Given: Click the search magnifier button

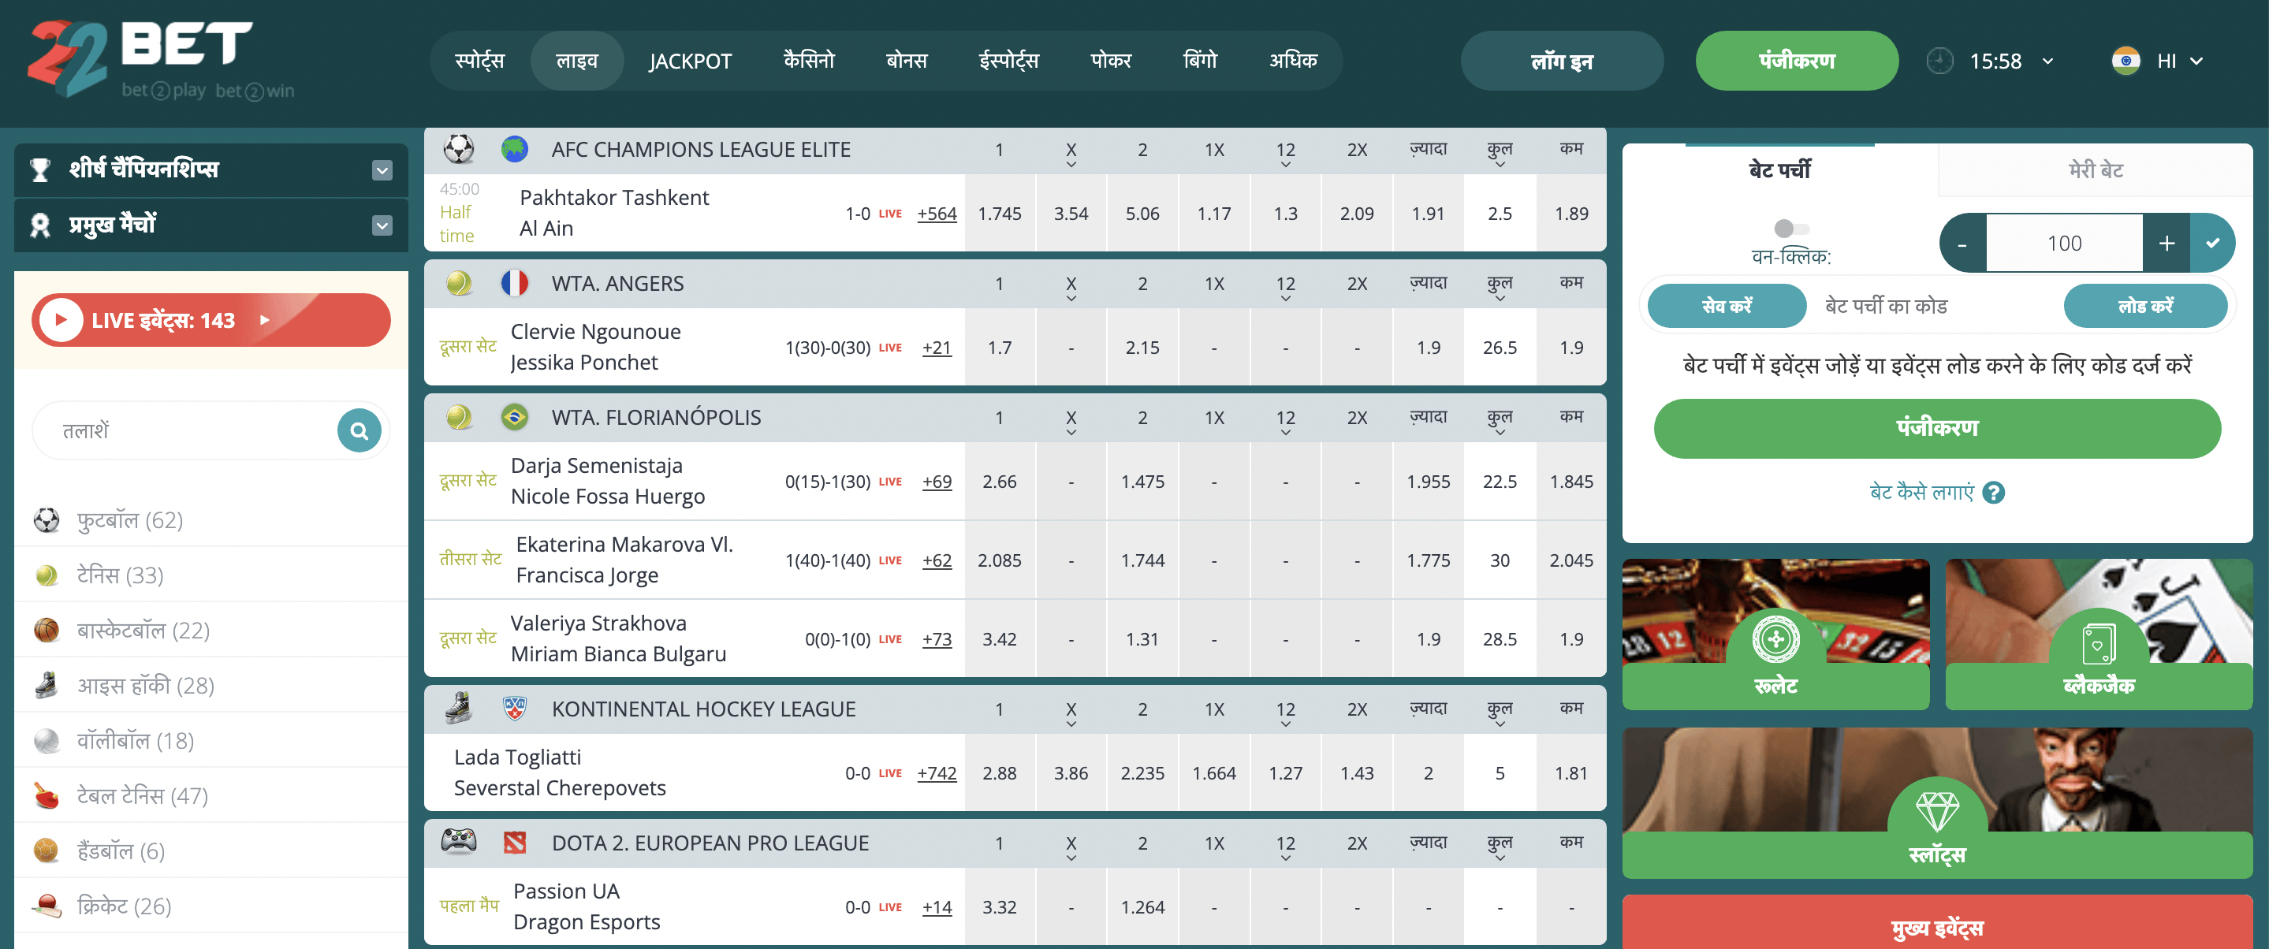Looking at the screenshot, I should pyautogui.click(x=360, y=430).
